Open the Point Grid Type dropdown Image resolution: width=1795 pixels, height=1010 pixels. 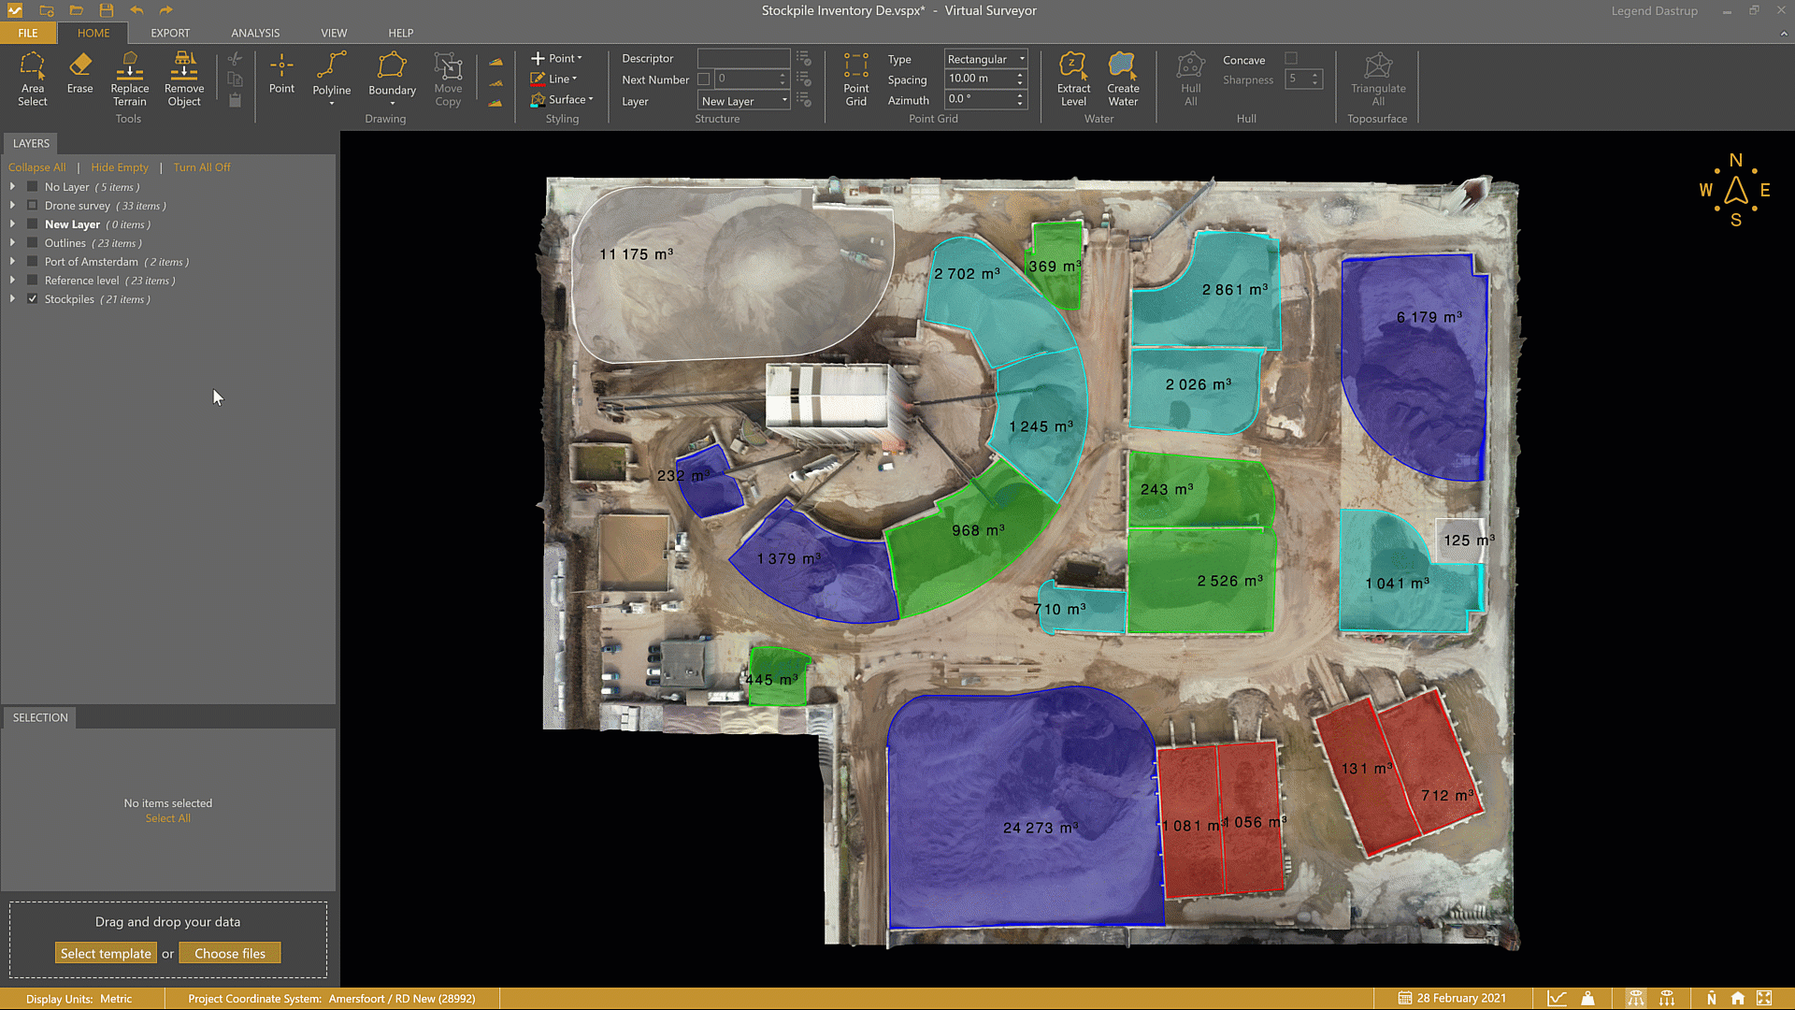tap(985, 59)
